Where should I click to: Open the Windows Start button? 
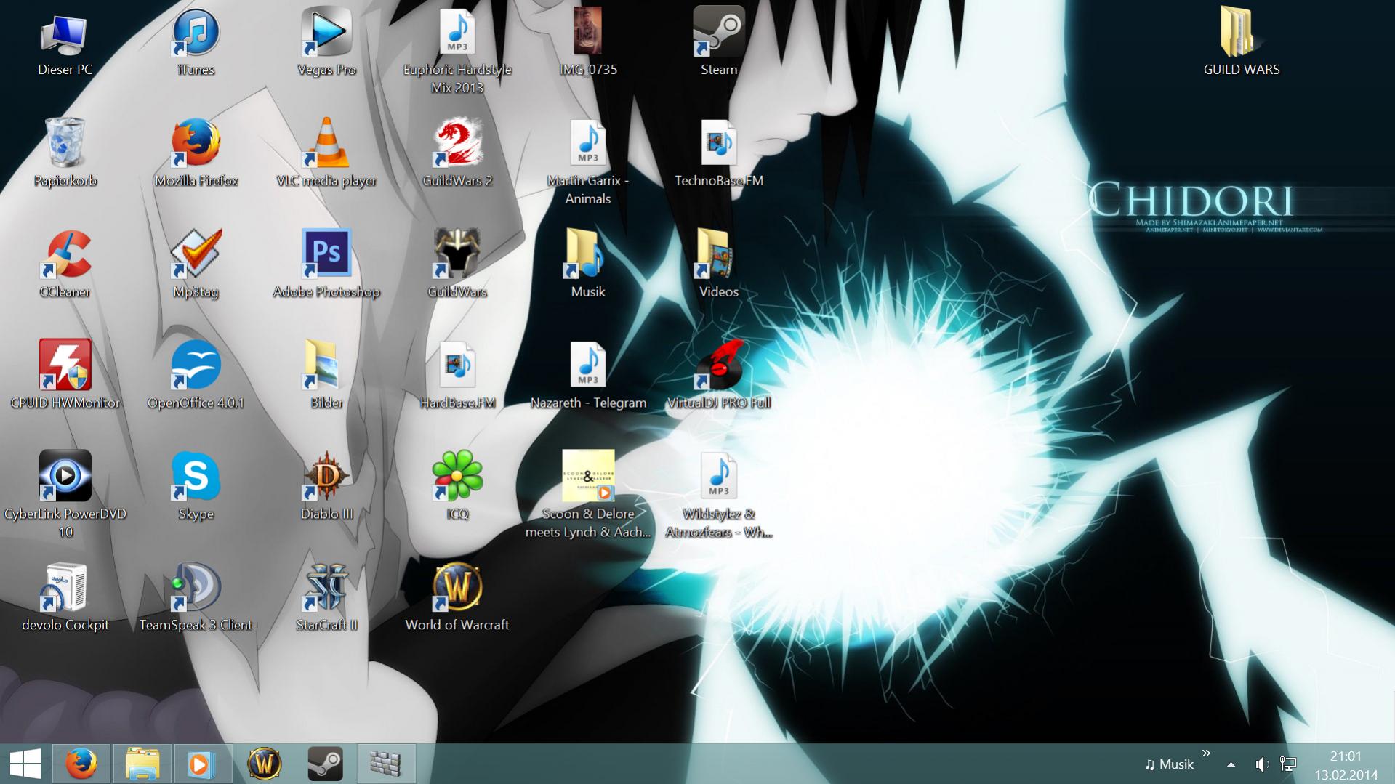[x=25, y=764]
